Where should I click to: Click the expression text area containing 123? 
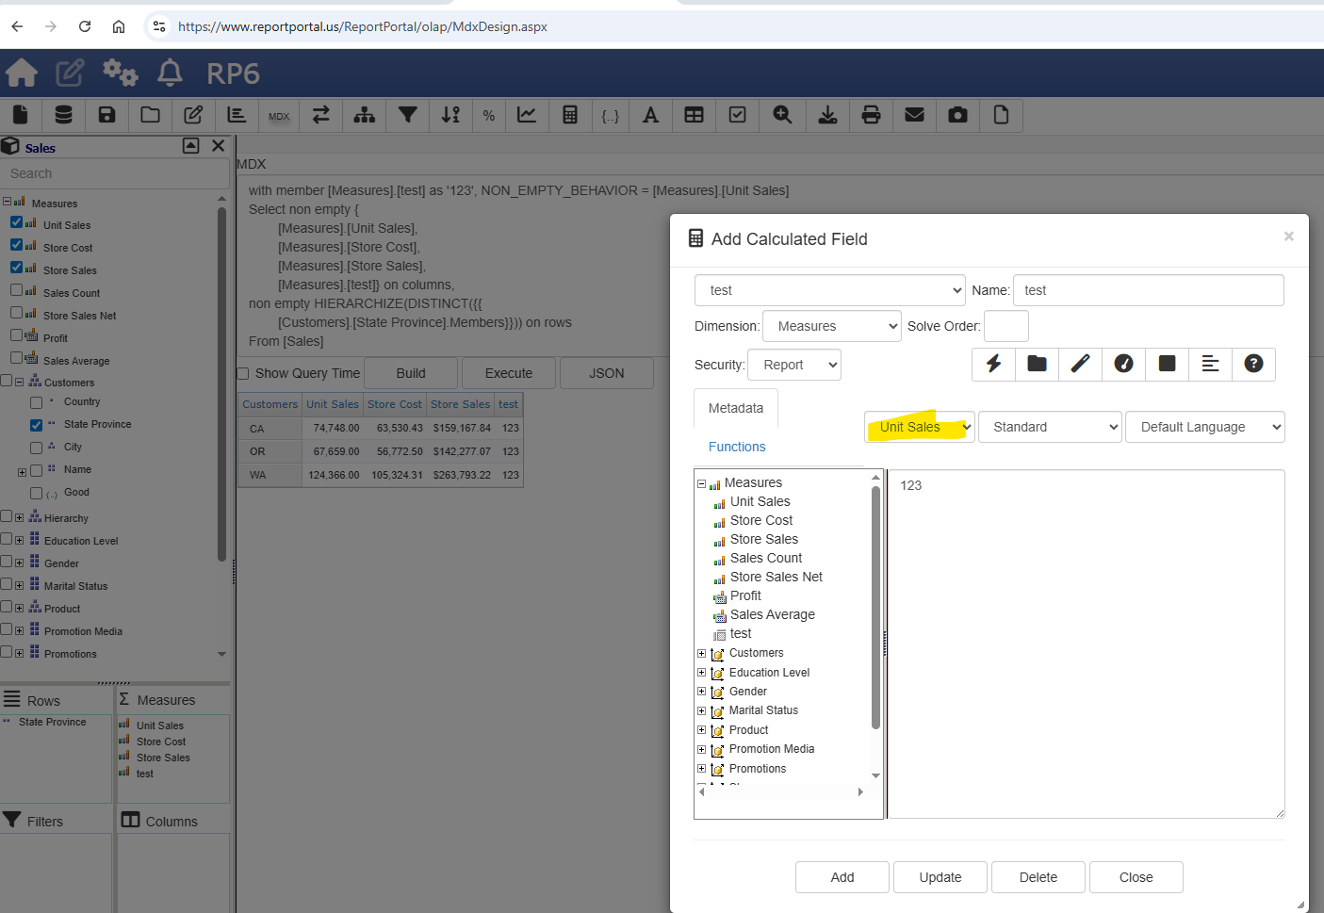tap(1087, 644)
